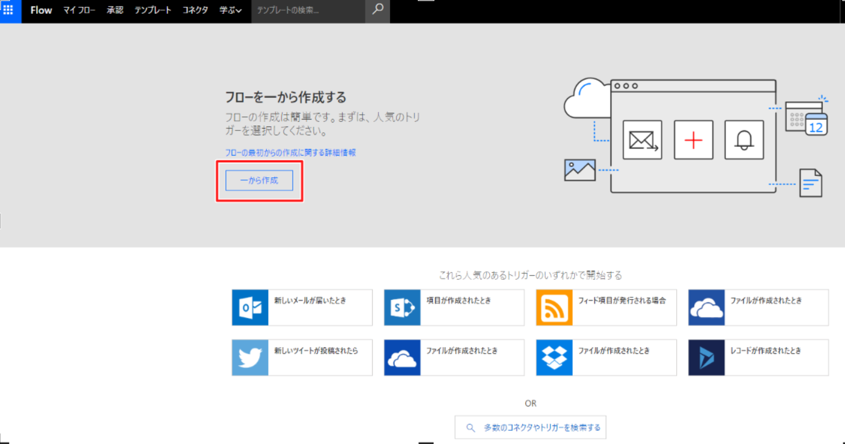This screenshot has width=845, height=444.
Task: Click the 一から作成 button
Action: point(259,180)
